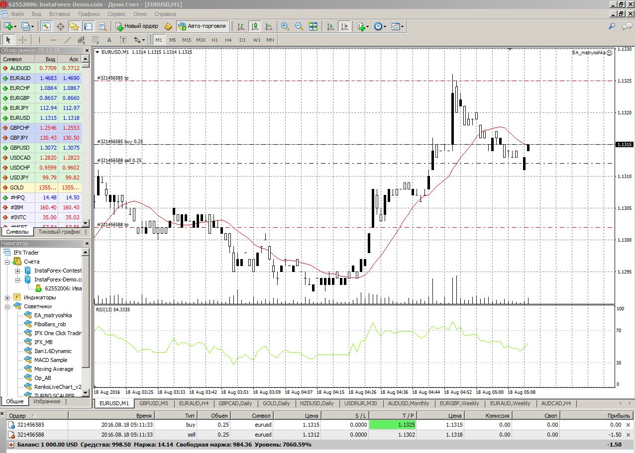Zoom in on chart magnifier icon
The height and width of the screenshot is (453, 635).
point(285,26)
